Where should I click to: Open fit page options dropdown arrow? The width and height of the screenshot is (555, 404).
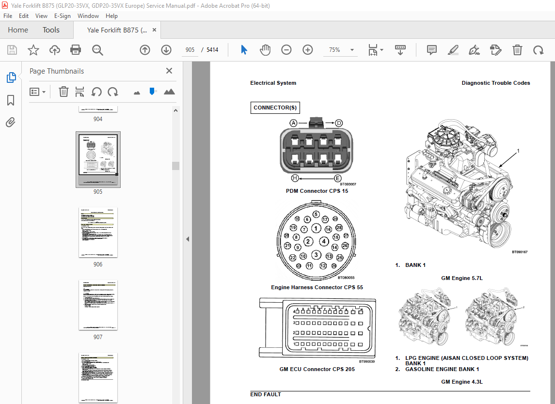click(381, 50)
